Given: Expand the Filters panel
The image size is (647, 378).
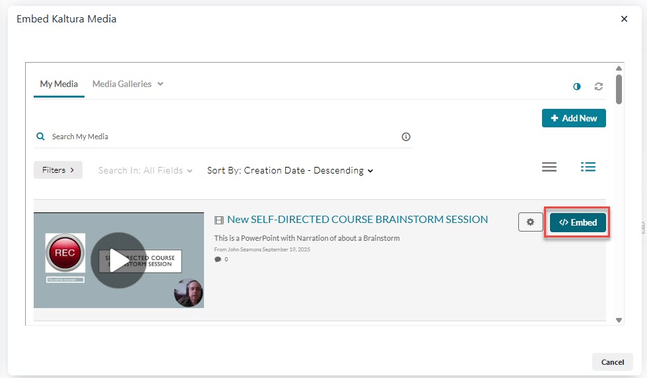Looking at the screenshot, I should [x=58, y=170].
